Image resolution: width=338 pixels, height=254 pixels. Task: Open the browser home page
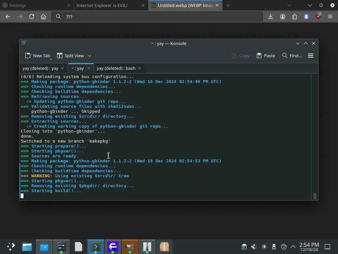pos(43,17)
